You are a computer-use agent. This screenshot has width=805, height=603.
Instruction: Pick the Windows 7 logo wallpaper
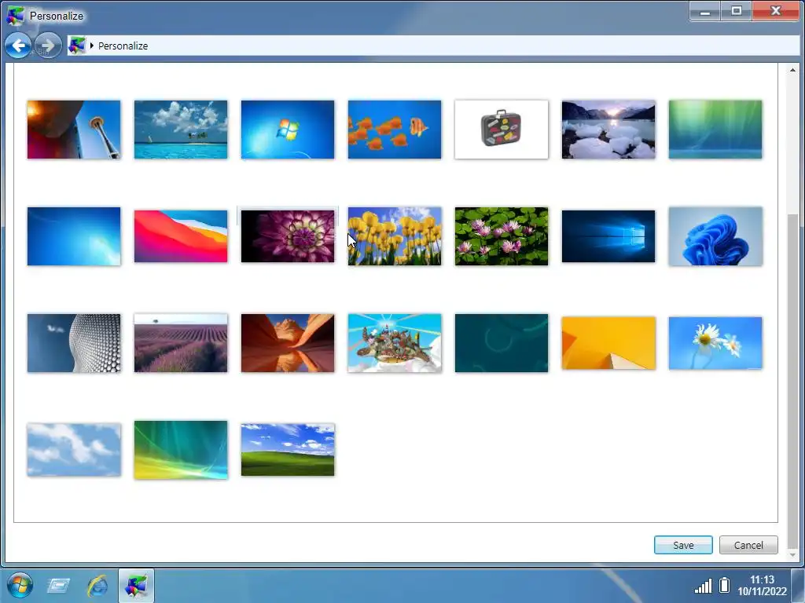point(288,130)
